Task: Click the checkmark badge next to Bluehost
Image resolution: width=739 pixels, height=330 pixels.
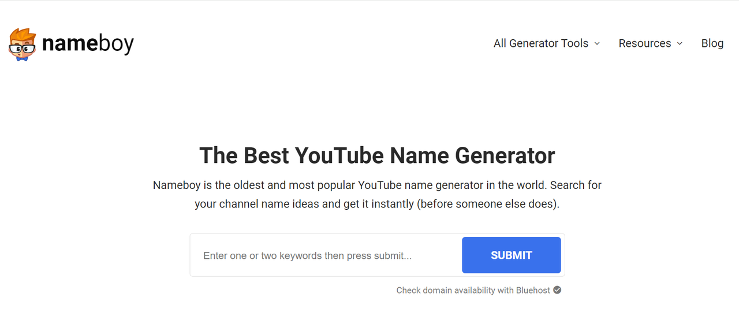Action: click(557, 290)
